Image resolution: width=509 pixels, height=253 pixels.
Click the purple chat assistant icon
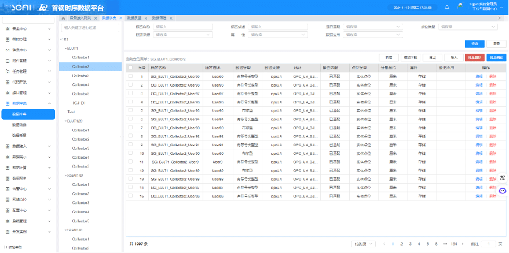click(503, 191)
